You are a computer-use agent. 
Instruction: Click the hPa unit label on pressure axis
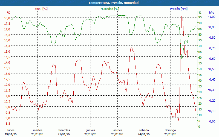point(212,13)
